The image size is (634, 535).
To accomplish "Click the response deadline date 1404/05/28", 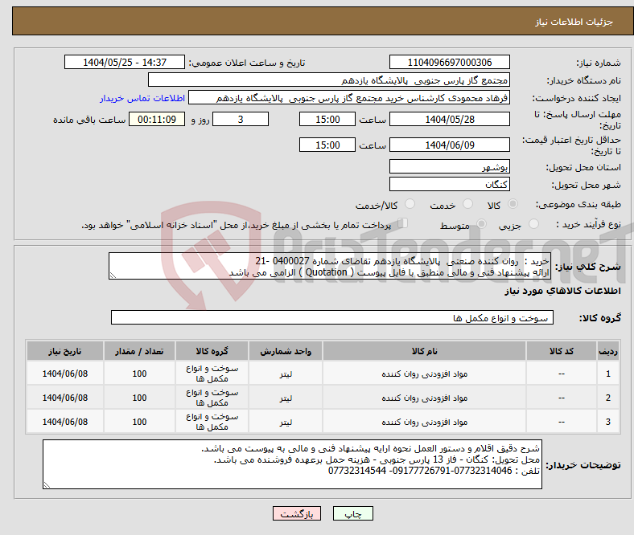I will click(449, 119).
